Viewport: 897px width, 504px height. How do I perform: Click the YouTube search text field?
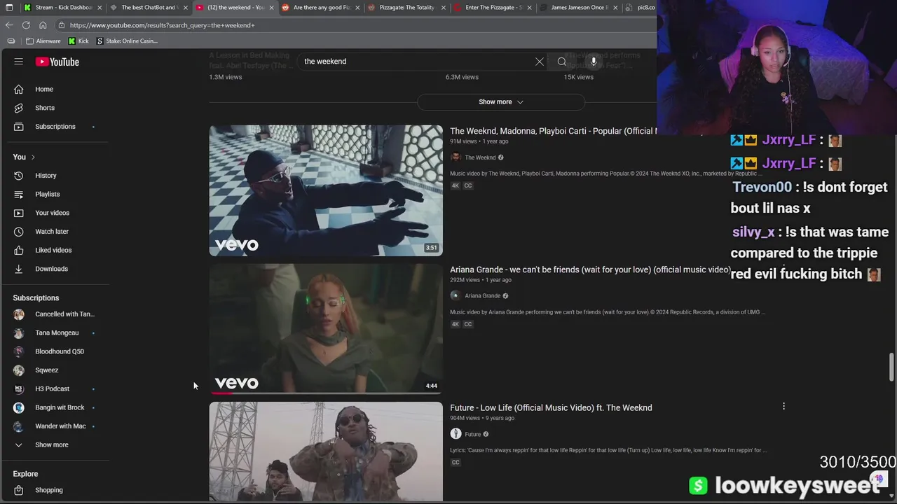[417, 62]
